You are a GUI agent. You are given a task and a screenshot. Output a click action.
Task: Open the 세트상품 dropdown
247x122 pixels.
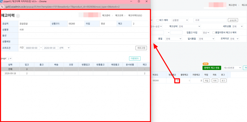pos(237,26)
